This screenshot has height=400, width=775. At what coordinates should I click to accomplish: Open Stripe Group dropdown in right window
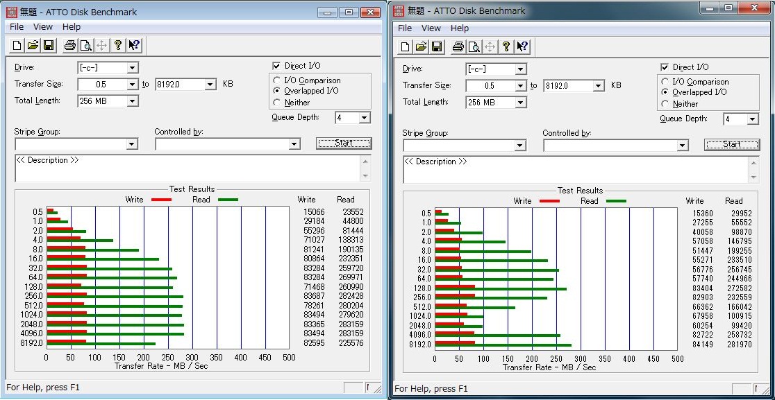pos(520,146)
